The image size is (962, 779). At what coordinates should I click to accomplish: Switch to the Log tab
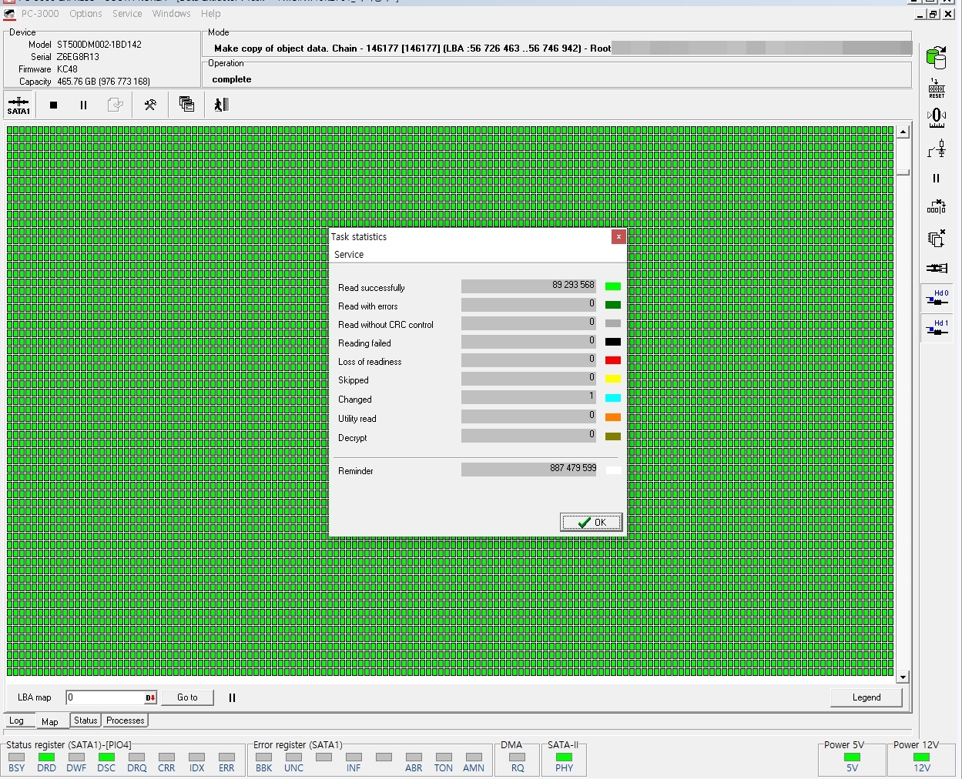pos(16,721)
